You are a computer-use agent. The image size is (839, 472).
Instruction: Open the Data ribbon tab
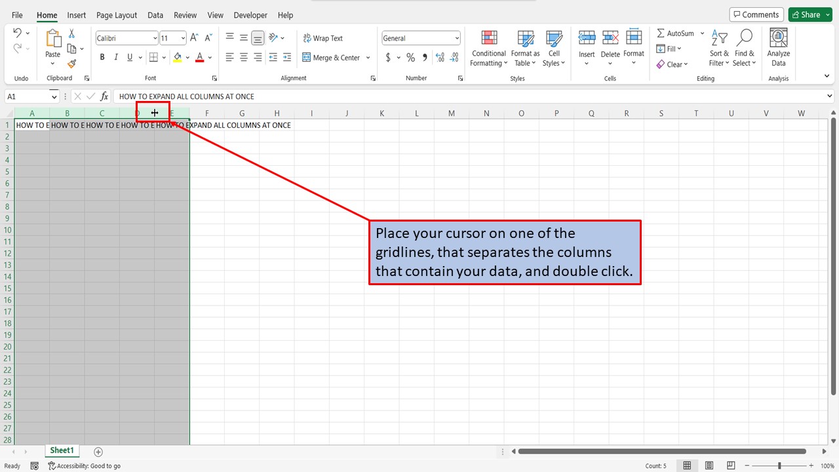pos(155,14)
